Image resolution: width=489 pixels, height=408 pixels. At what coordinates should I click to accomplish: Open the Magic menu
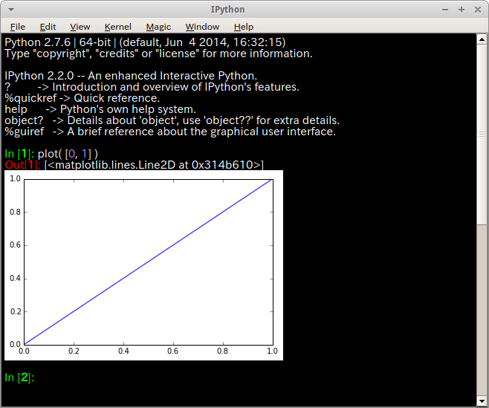(x=158, y=27)
